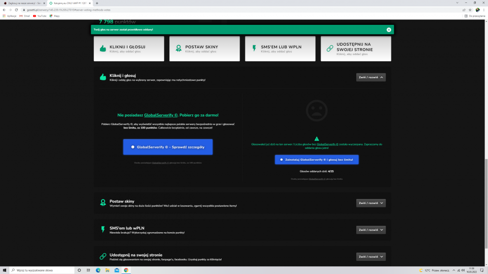This screenshot has width=488, height=274.
Task: Go forward with browser forward arrow
Action: (10, 10)
